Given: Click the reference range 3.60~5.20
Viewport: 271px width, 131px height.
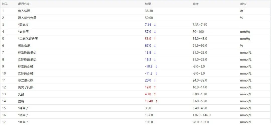Looking at the screenshot, I should (200, 101).
